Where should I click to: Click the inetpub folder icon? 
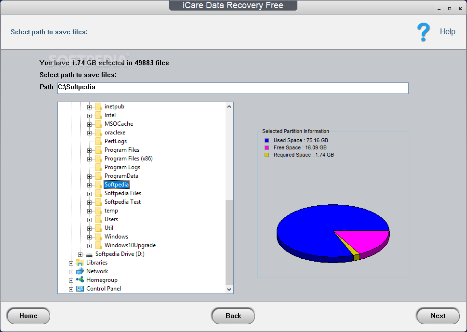[98, 106]
